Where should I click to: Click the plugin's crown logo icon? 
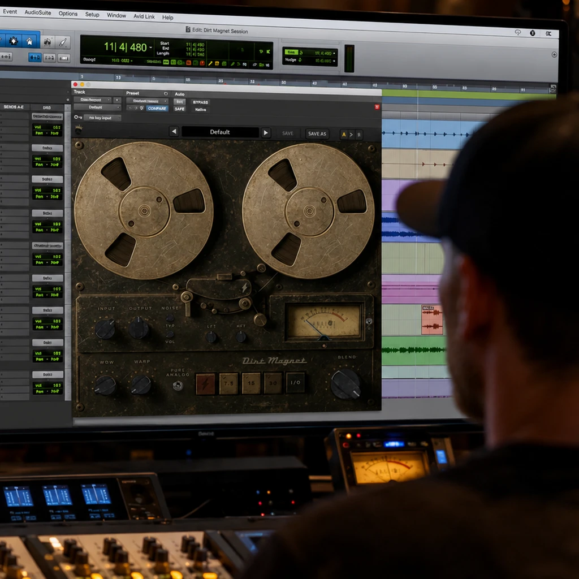78,129
